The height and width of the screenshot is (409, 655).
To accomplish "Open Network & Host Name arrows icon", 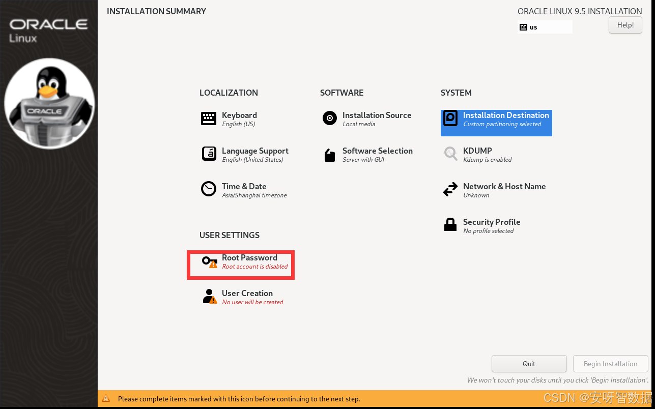I will (450, 190).
